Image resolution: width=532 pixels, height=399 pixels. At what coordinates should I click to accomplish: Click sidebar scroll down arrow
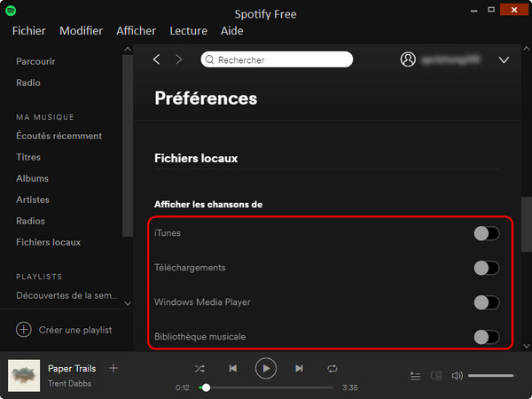(128, 303)
